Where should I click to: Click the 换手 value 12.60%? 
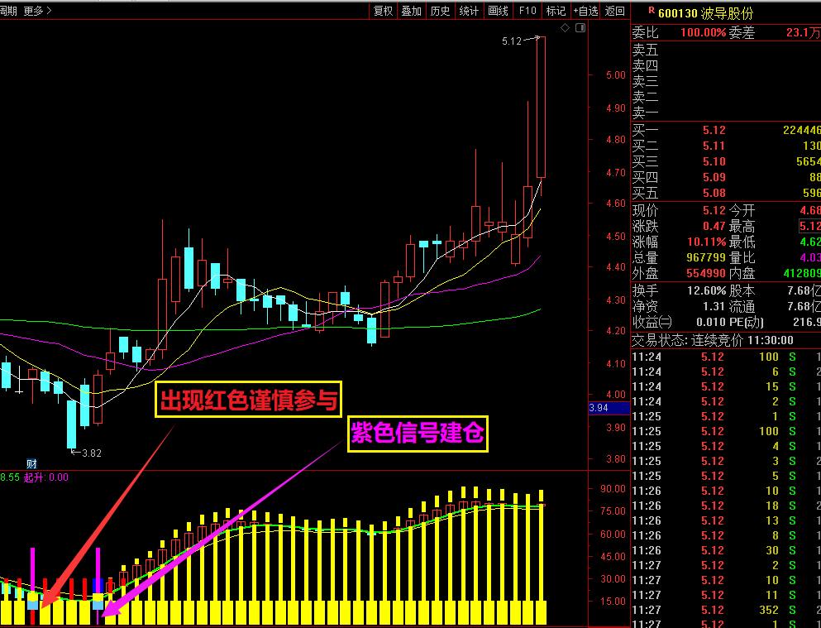point(706,290)
